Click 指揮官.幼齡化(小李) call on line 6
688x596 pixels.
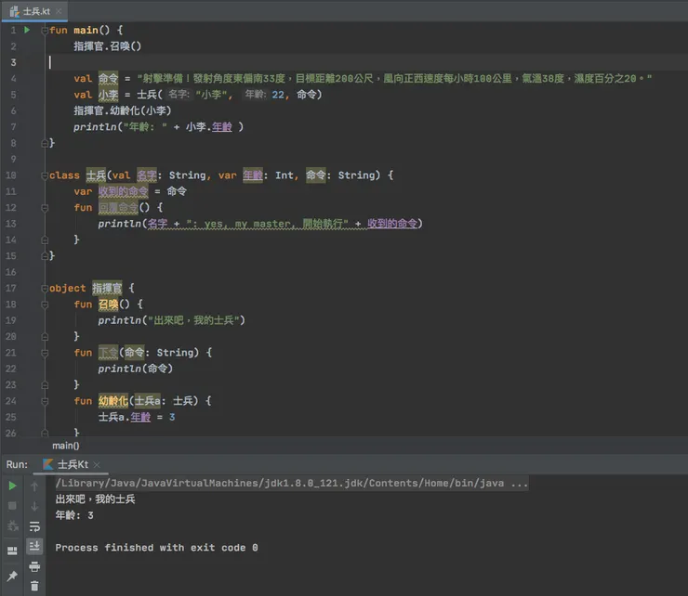[x=123, y=110]
